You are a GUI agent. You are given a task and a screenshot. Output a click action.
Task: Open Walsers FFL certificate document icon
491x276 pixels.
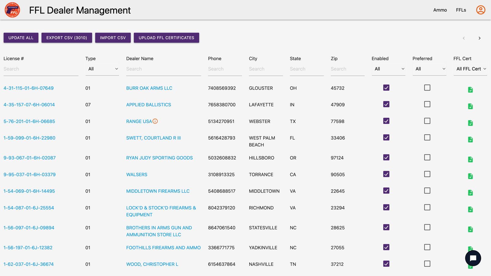coord(470,176)
